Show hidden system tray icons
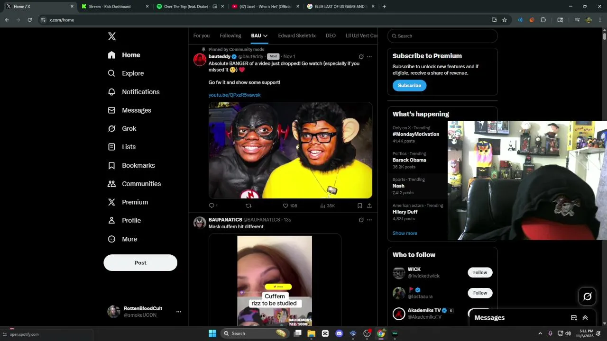The width and height of the screenshot is (607, 341). [540, 333]
